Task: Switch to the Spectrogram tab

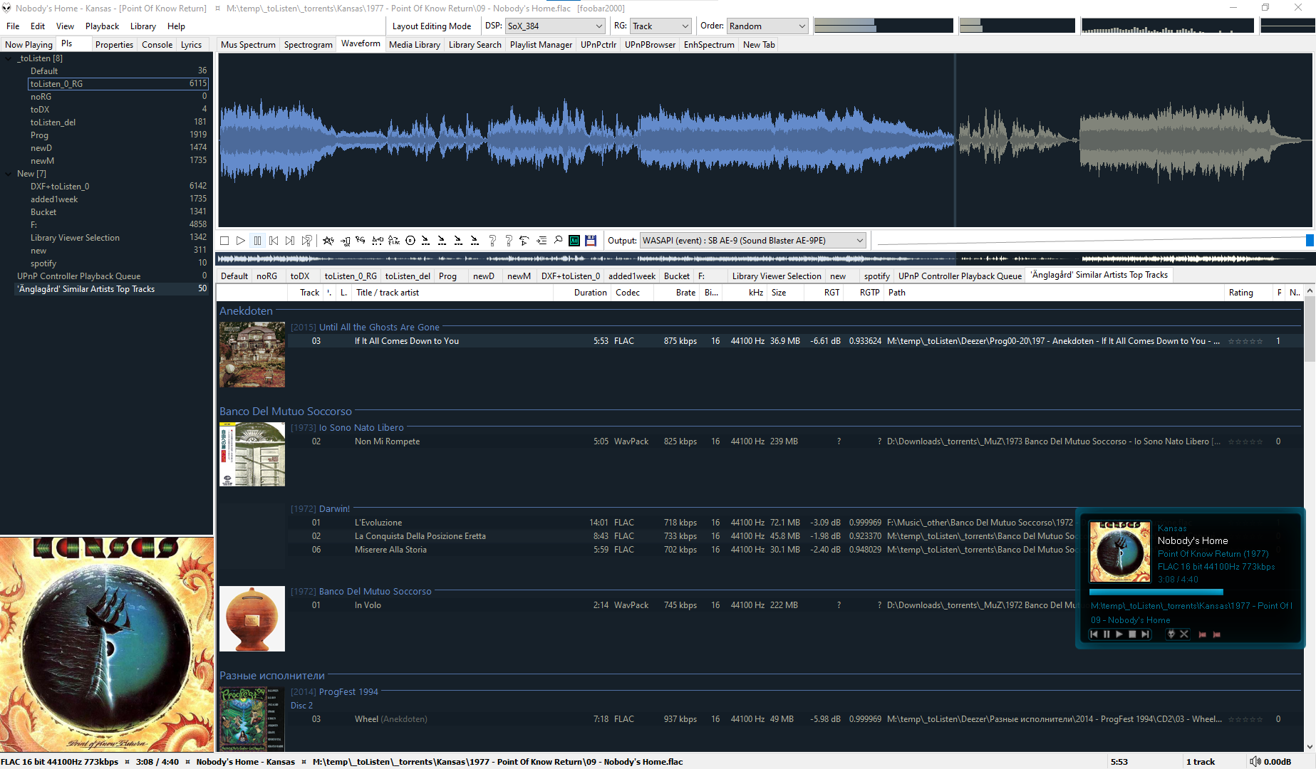Action: 308,44
